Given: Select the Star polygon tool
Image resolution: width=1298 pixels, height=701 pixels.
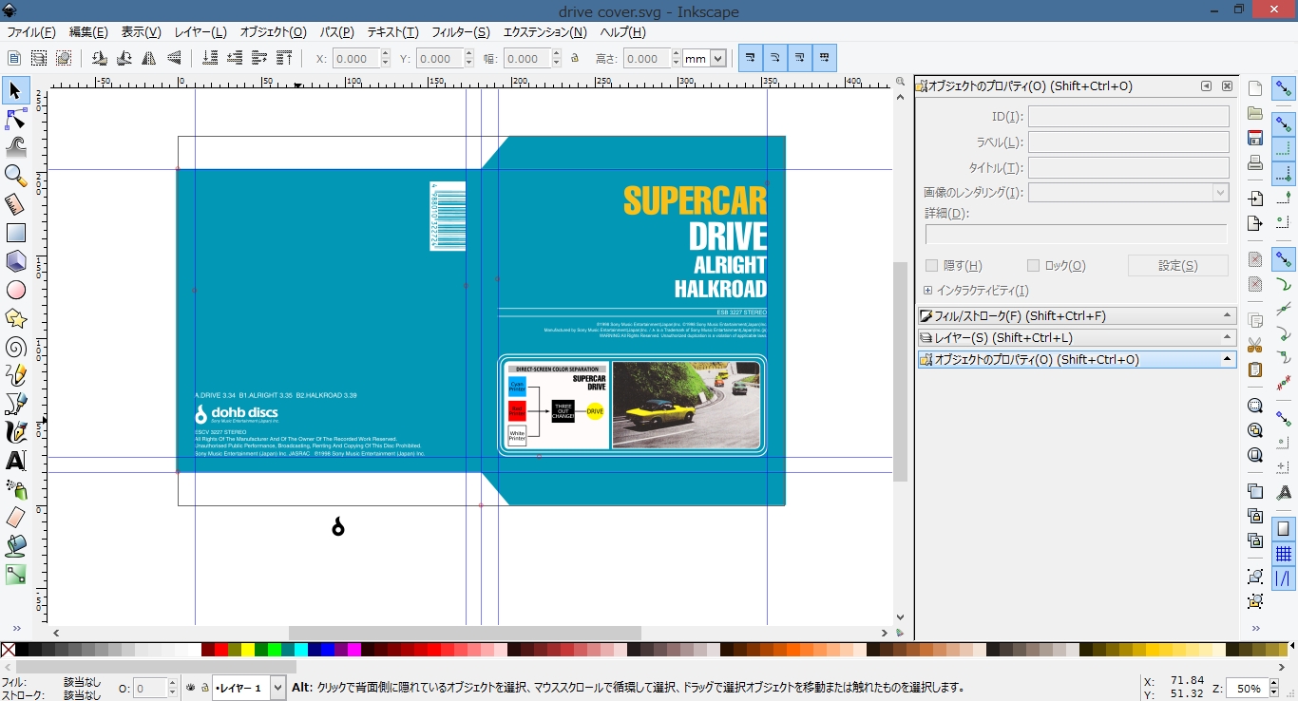Looking at the screenshot, I should (15, 318).
